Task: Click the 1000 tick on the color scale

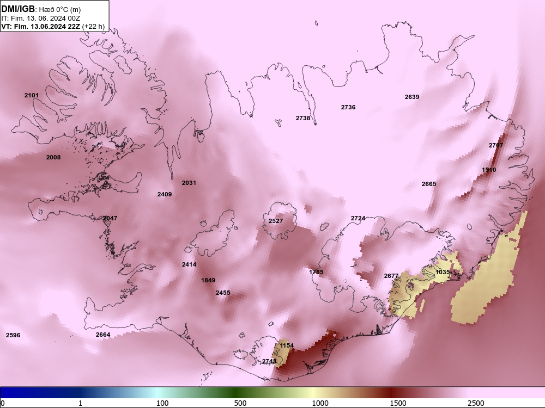Action: pyautogui.click(x=320, y=403)
